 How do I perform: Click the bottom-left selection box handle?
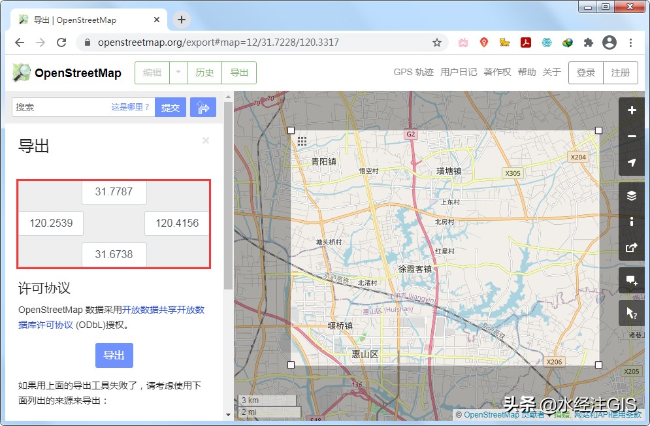tap(291, 365)
